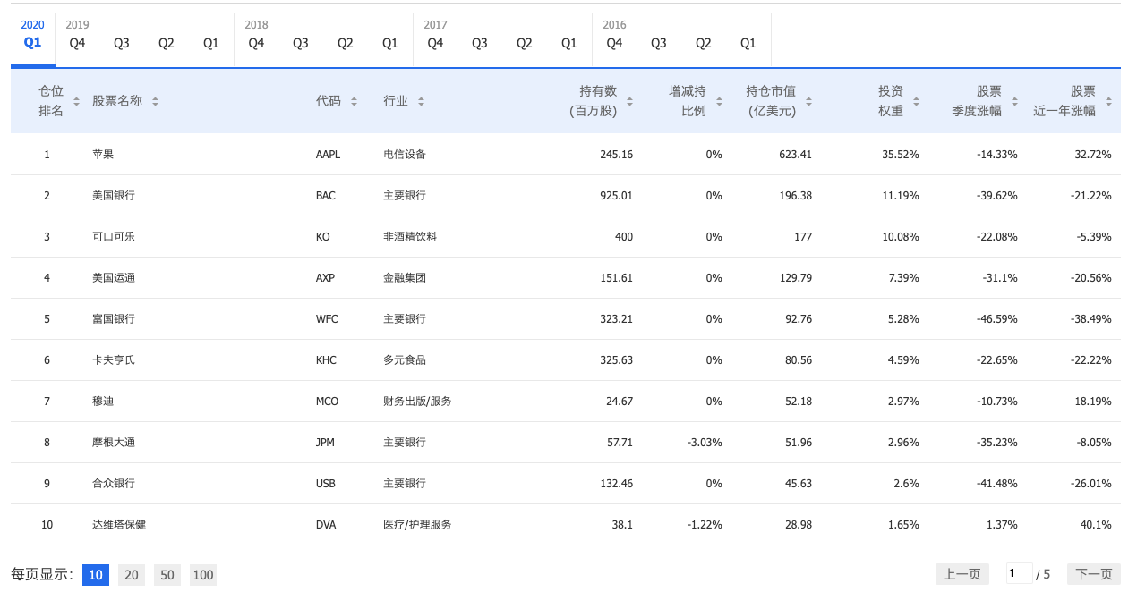Select stock name 美国运通
Image resolution: width=1137 pixels, height=592 pixels.
click(114, 278)
